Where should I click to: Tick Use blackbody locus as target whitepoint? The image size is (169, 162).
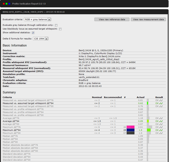click(60, 29)
